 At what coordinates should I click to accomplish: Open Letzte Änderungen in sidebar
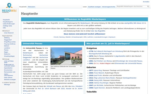[9, 24]
